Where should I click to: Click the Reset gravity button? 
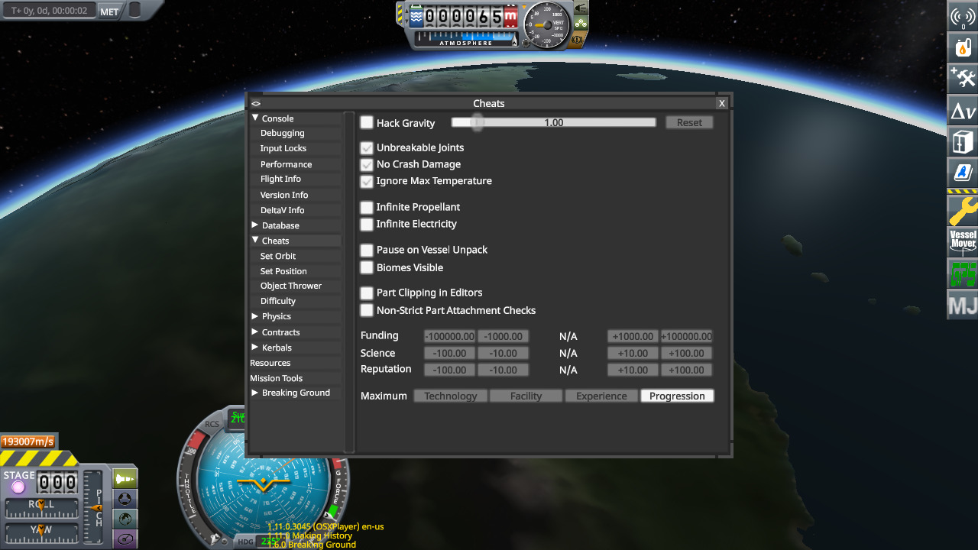pyautogui.click(x=689, y=122)
